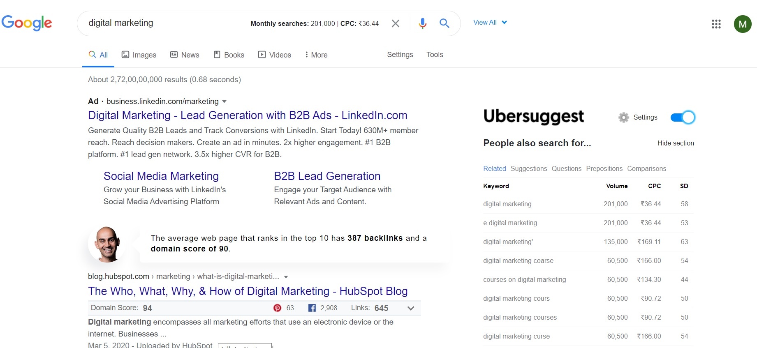Click the 135,000 volume value
The height and width of the screenshot is (348, 757).
pyautogui.click(x=616, y=242)
